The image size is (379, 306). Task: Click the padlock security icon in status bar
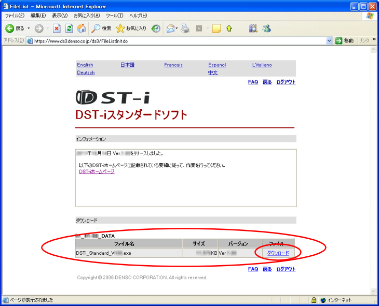point(314,300)
